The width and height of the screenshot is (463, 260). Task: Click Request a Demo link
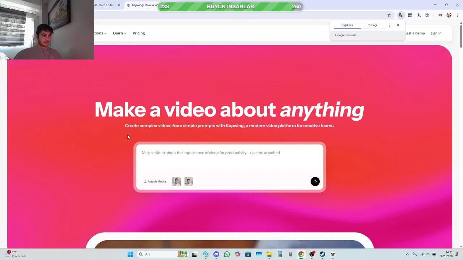415,33
